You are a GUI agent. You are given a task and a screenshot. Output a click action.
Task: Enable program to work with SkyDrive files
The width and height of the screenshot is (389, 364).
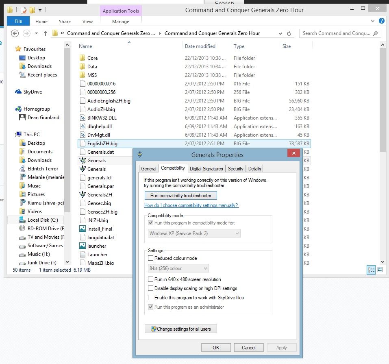point(150,297)
